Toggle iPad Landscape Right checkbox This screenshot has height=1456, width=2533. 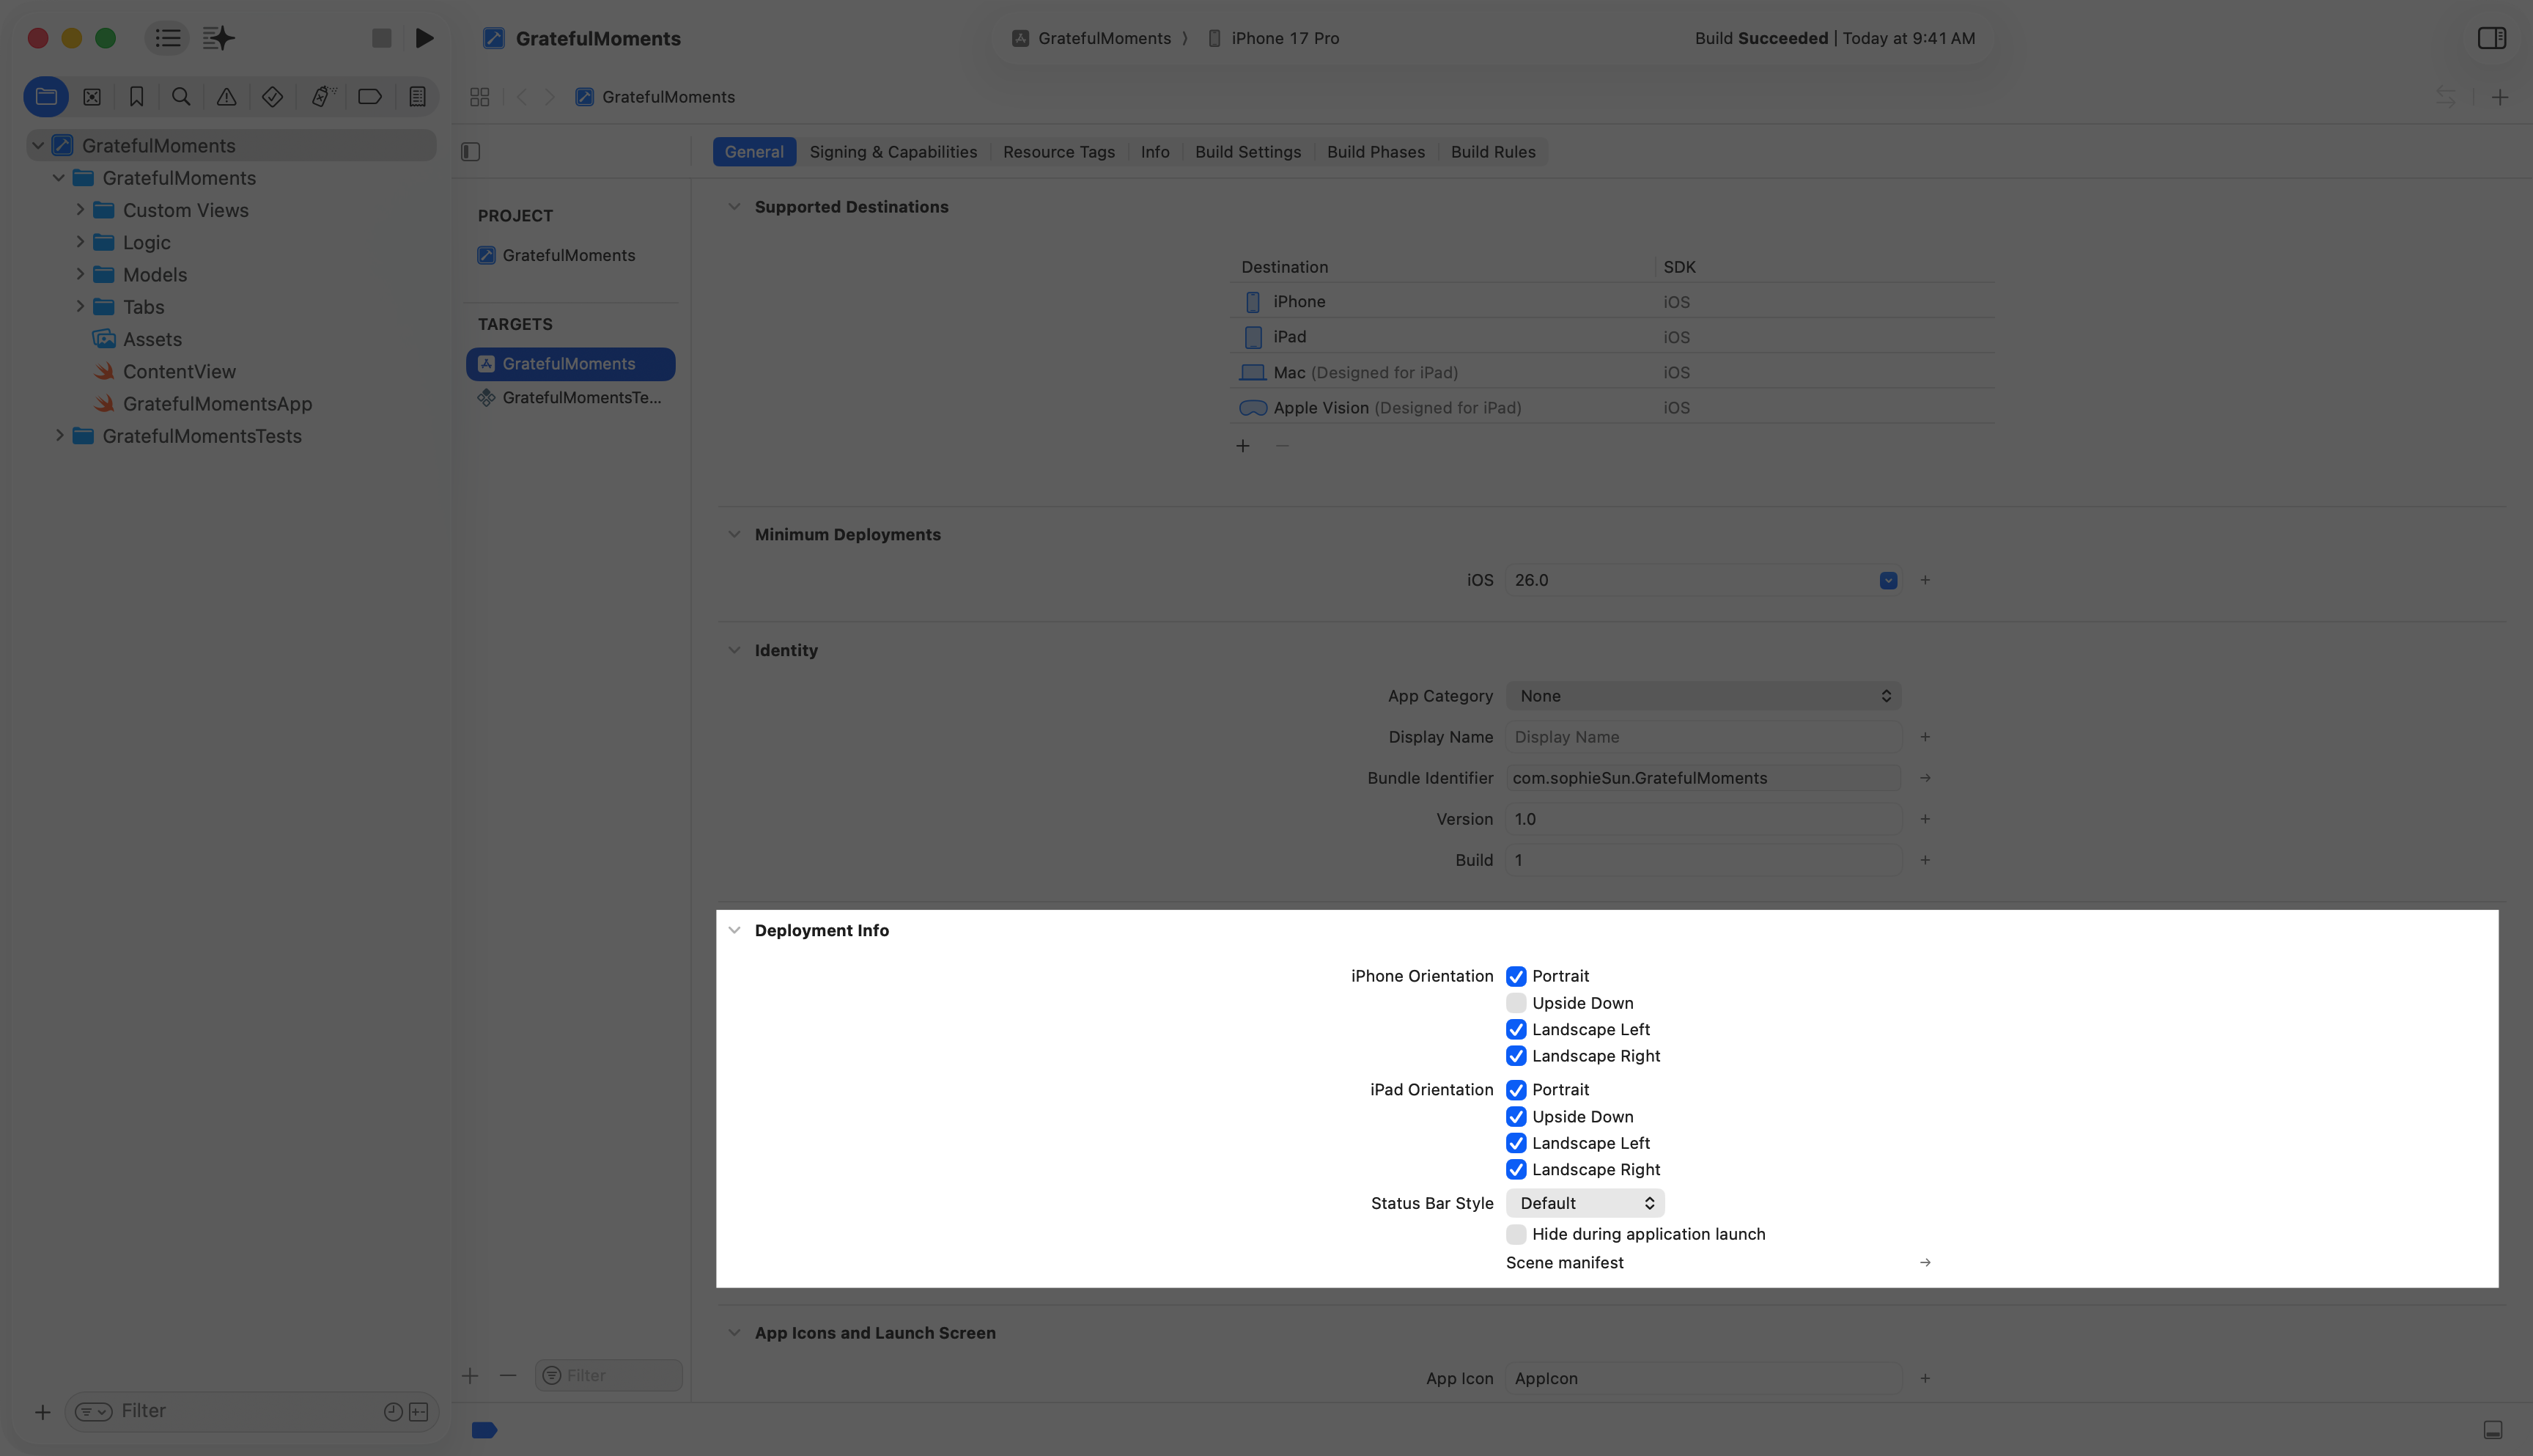(1516, 1170)
